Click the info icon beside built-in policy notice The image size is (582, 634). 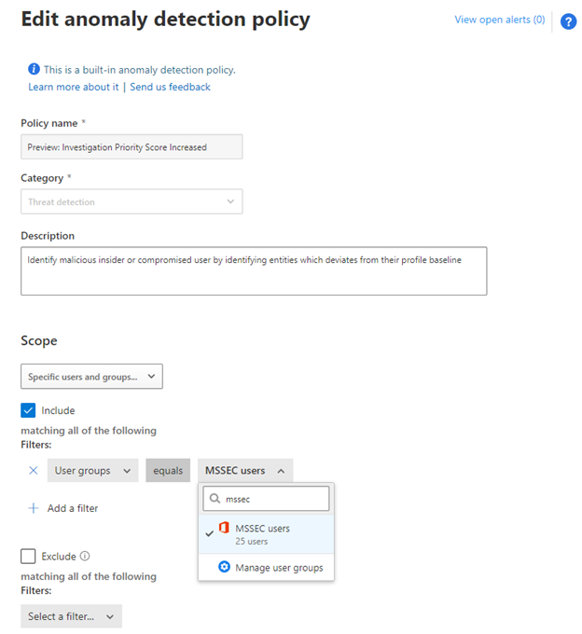[35, 70]
